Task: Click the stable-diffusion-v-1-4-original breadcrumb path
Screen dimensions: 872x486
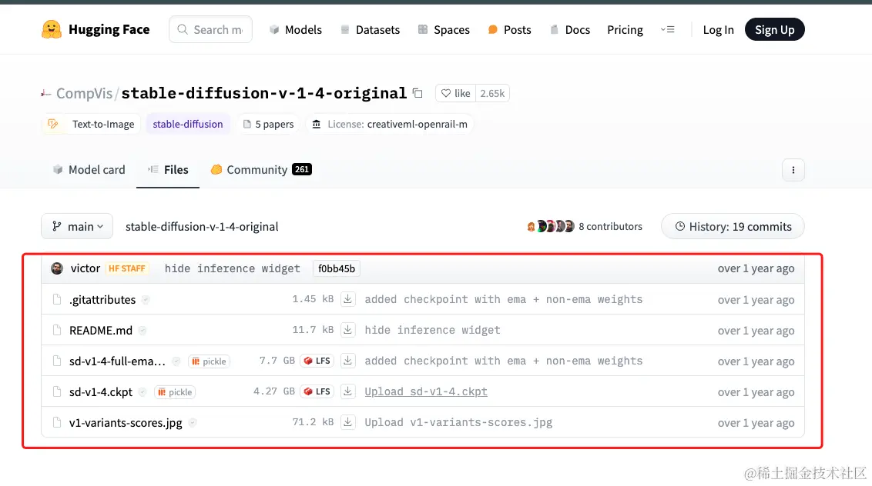Action: coord(202,227)
